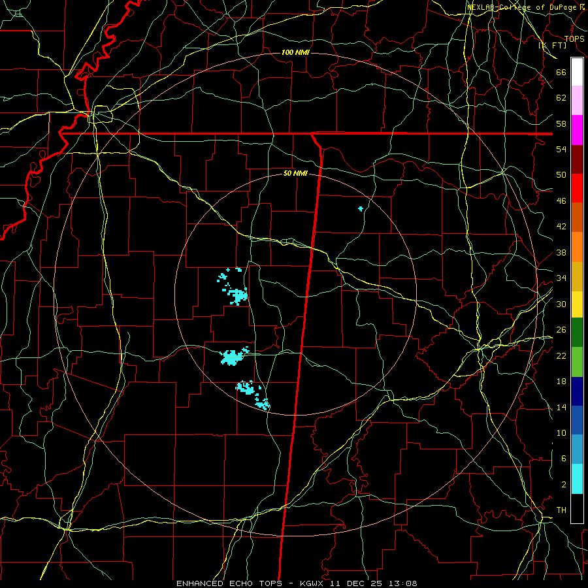Click the cyan legend swatch
The width and height of the screenshot is (588, 588).
tap(577, 479)
